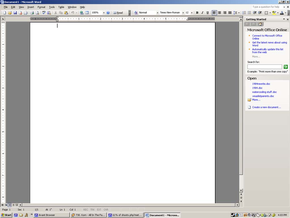Toggle bold formatting

pos(197,12)
